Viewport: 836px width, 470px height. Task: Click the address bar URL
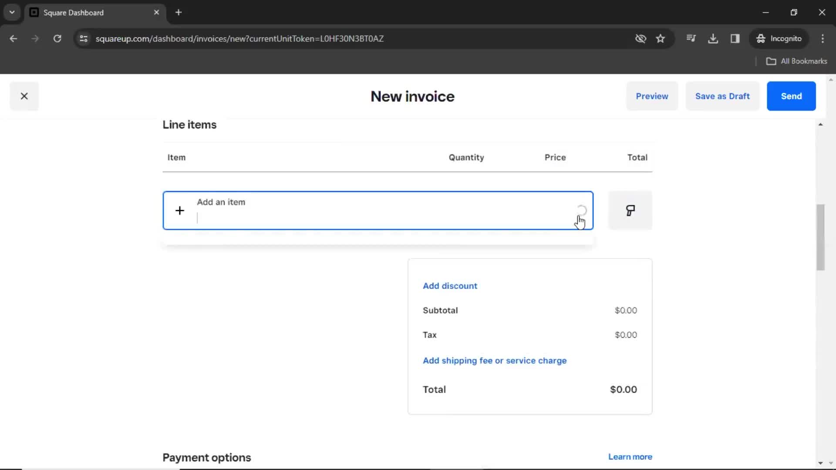pyautogui.click(x=239, y=39)
